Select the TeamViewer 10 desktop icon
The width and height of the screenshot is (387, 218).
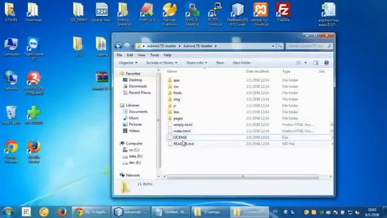34,49
